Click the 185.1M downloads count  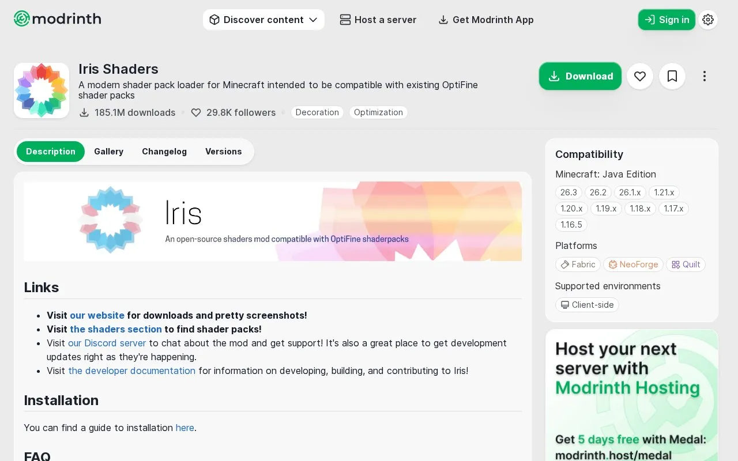[127, 112]
